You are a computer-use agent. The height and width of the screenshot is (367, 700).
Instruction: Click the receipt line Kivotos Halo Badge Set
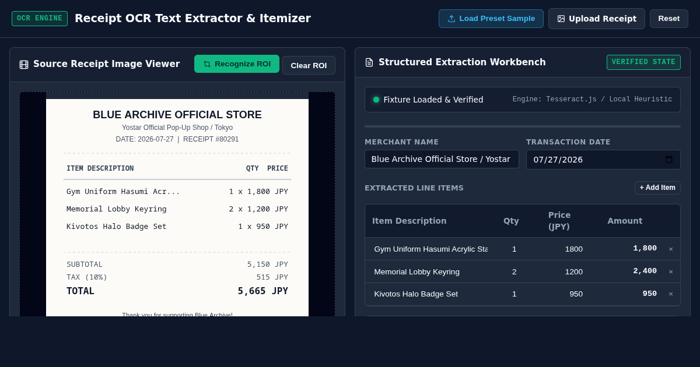(117, 226)
